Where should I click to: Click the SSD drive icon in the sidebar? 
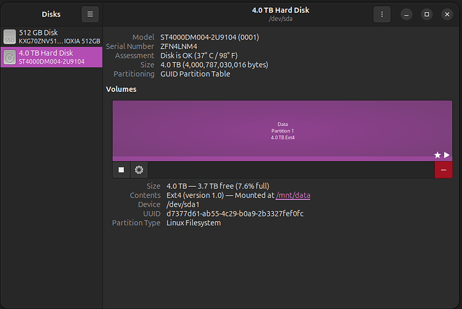pyautogui.click(x=10, y=37)
